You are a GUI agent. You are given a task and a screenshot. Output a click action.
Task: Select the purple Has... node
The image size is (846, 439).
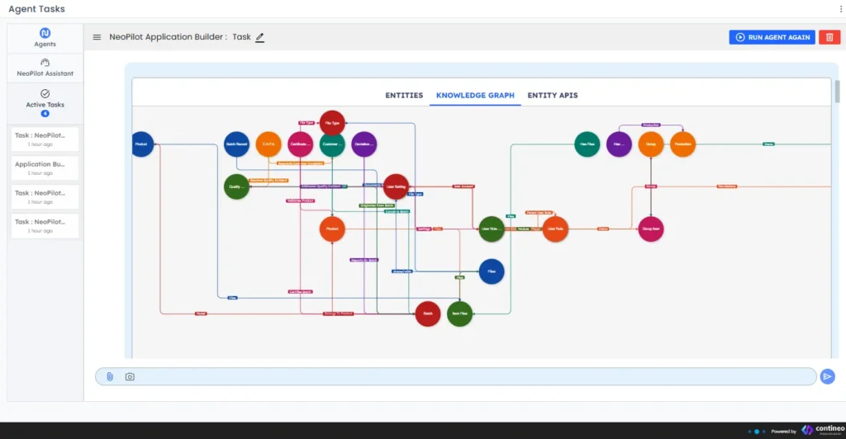[x=619, y=144]
